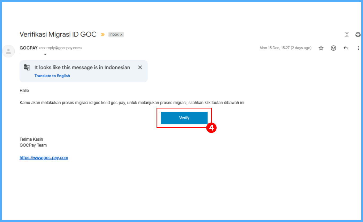The width and height of the screenshot is (363, 222).
Task: Star this message from GOCPAY
Action: 321,48
